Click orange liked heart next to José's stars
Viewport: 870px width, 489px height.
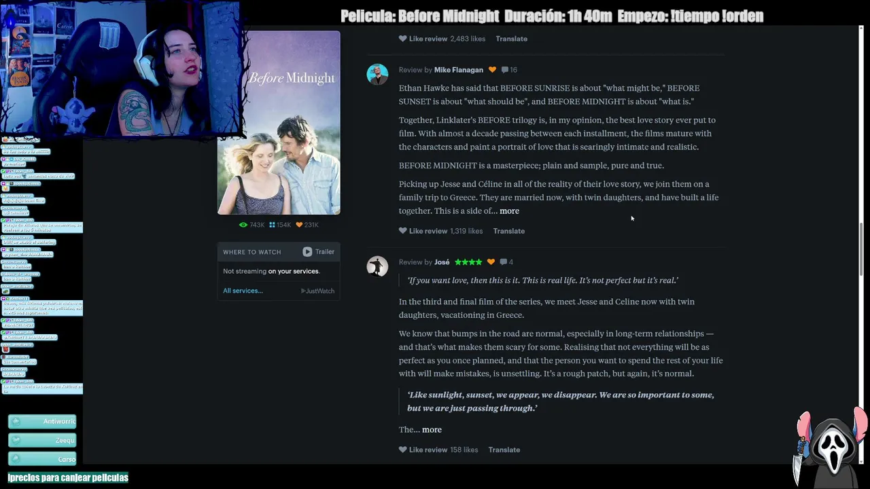point(491,262)
